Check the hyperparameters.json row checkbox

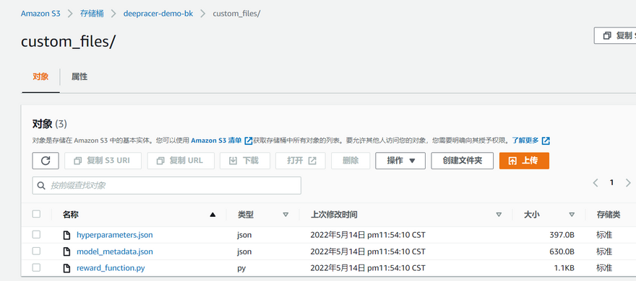click(x=37, y=234)
